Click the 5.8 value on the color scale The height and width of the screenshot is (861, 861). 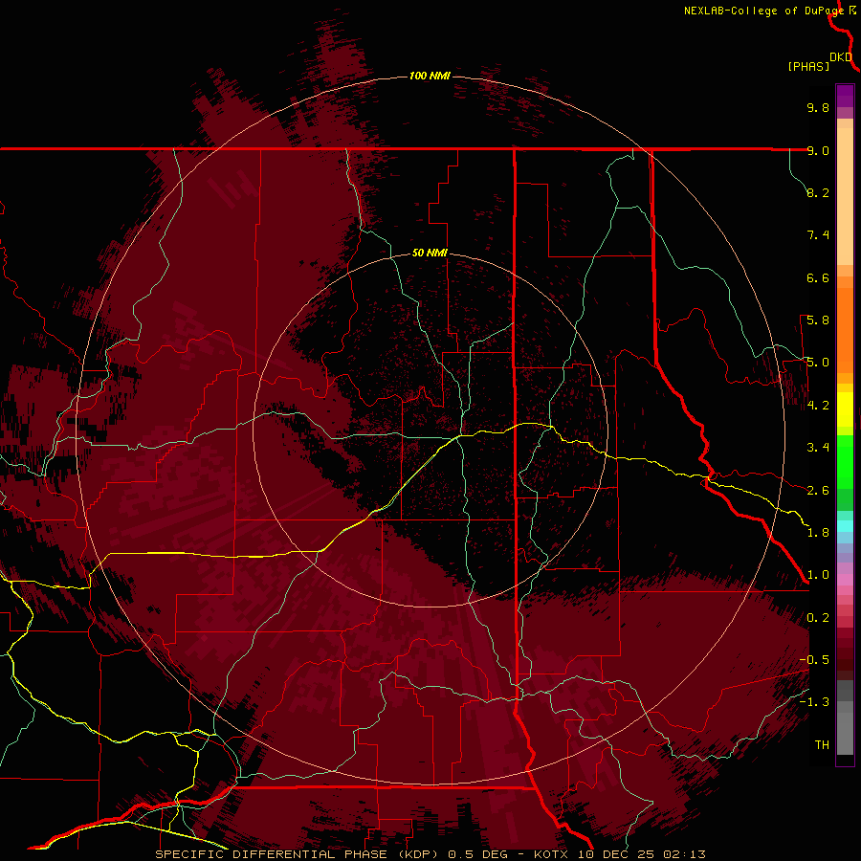point(818,320)
